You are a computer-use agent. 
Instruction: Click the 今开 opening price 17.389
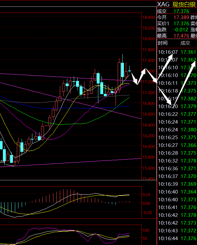[181, 17]
